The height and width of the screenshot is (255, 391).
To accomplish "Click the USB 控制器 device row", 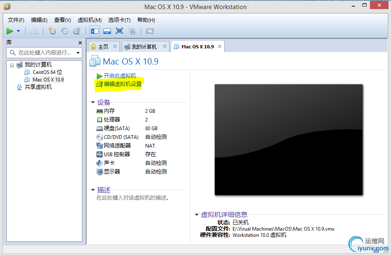I will [132, 155].
